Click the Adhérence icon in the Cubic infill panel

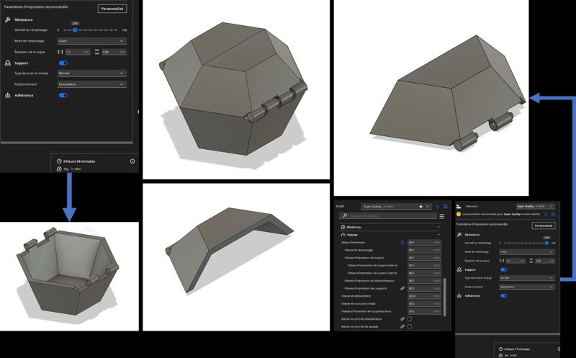[8, 95]
